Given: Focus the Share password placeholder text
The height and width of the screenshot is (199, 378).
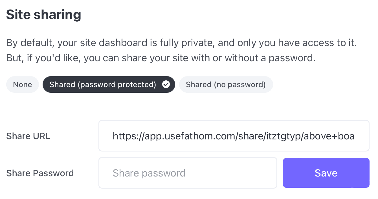Looking at the screenshot, I should pyautogui.click(x=149, y=173).
